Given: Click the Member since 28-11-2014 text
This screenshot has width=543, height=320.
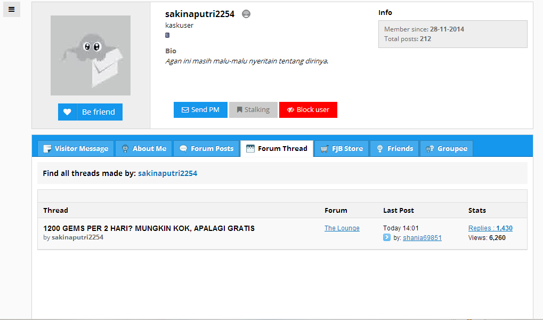Looking at the screenshot, I should click(x=424, y=29).
